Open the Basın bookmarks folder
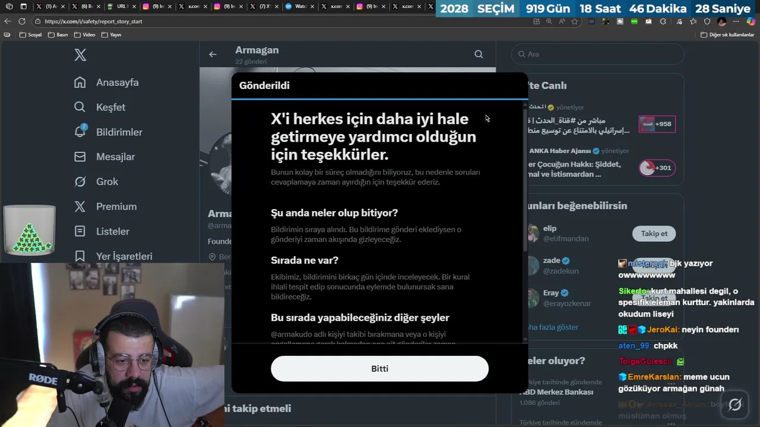Screen dimensions: 760x427 pyautogui.click(x=58, y=35)
